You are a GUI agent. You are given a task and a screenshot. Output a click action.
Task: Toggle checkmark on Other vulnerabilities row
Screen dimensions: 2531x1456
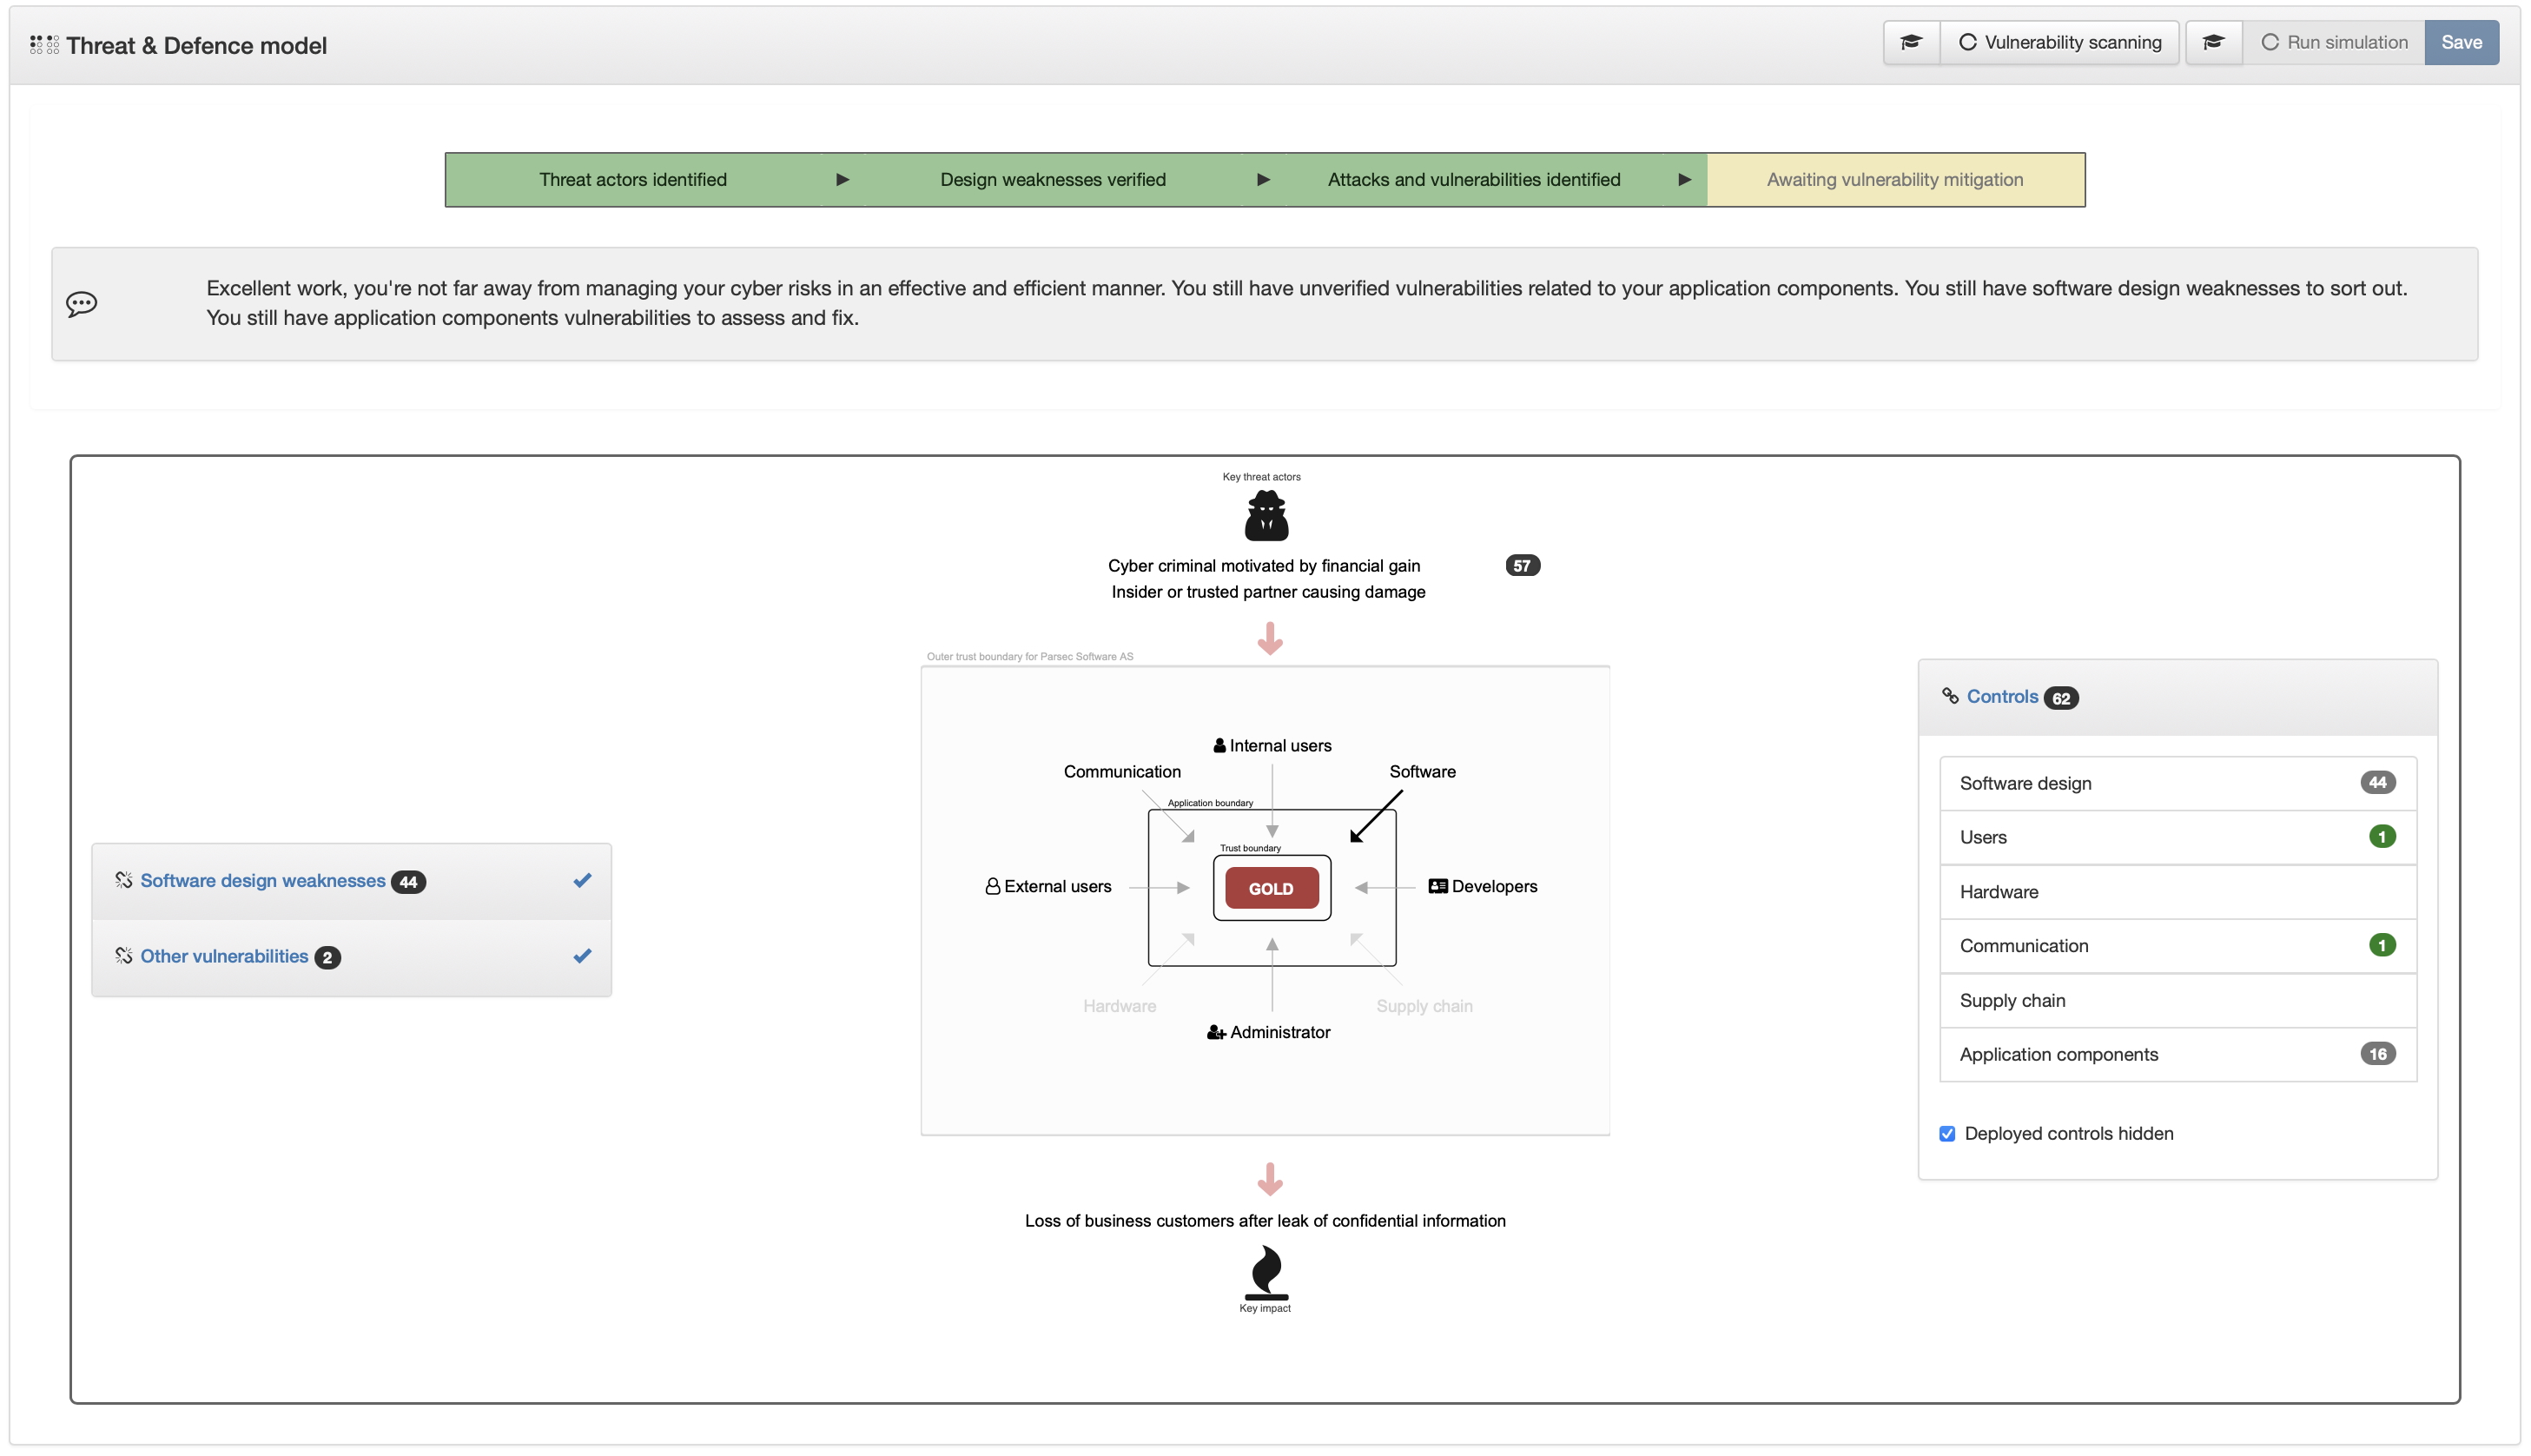[582, 956]
